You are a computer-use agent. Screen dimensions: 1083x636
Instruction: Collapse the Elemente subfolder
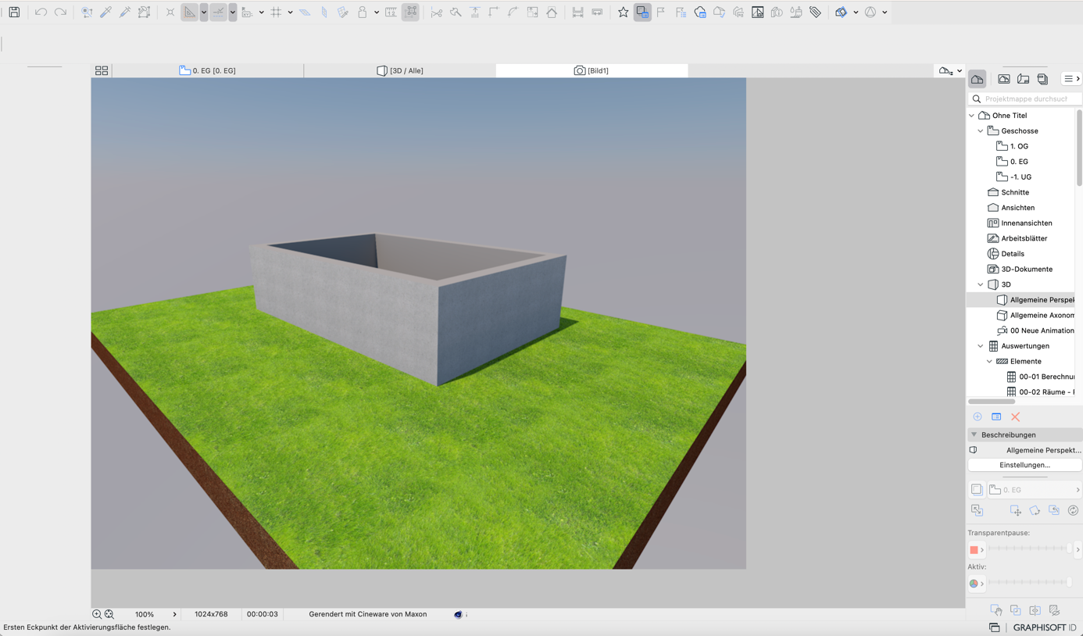click(989, 362)
